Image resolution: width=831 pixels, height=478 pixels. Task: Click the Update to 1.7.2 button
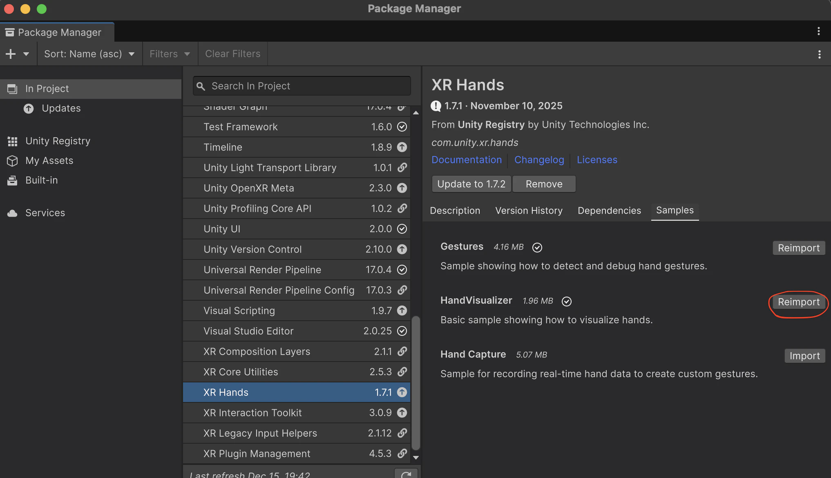tap(471, 184)
